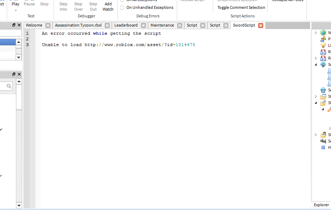The width and height of the screenshot is (331, 214).
Task: Click Step Over in Debugger
Action: (78, 6)
